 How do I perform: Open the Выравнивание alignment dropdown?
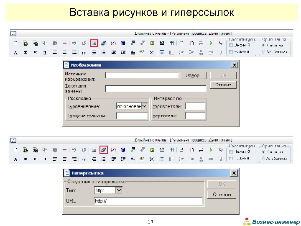pyautogui.click(x=144, y=106)
